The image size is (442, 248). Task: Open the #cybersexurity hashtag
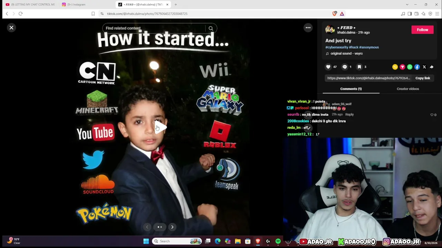click(x=337, y=47)
